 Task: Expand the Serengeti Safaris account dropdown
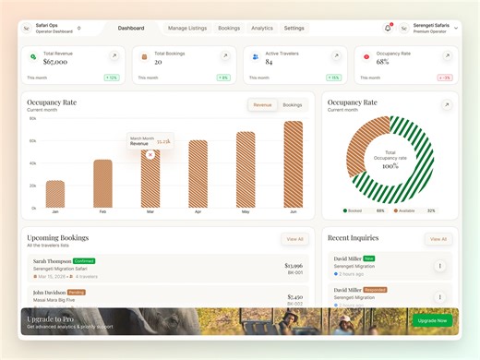[x=456, y=28]
